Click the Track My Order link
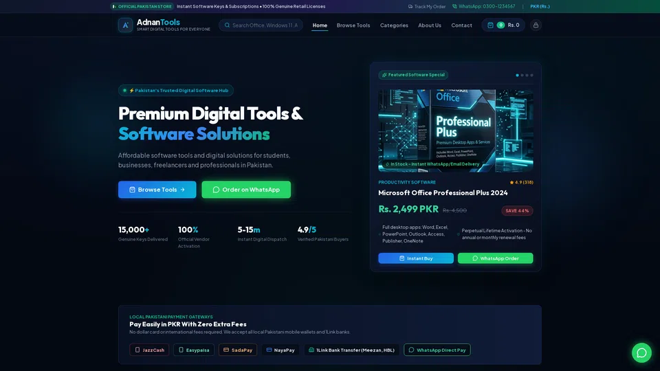 tap(427, 6)
